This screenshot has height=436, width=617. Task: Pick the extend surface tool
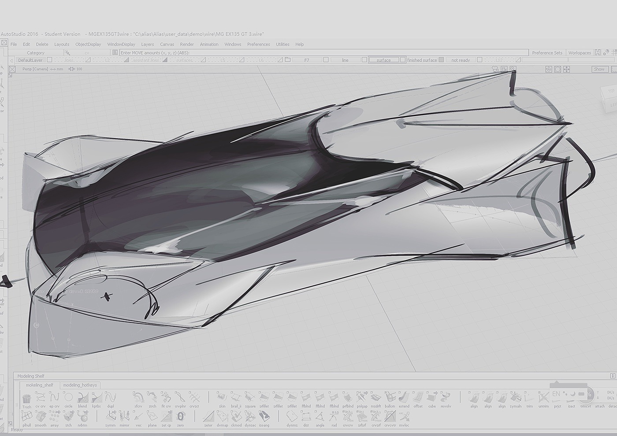pos(404,398)
